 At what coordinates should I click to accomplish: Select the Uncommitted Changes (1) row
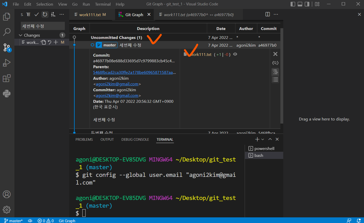click(x=175, y=37)
